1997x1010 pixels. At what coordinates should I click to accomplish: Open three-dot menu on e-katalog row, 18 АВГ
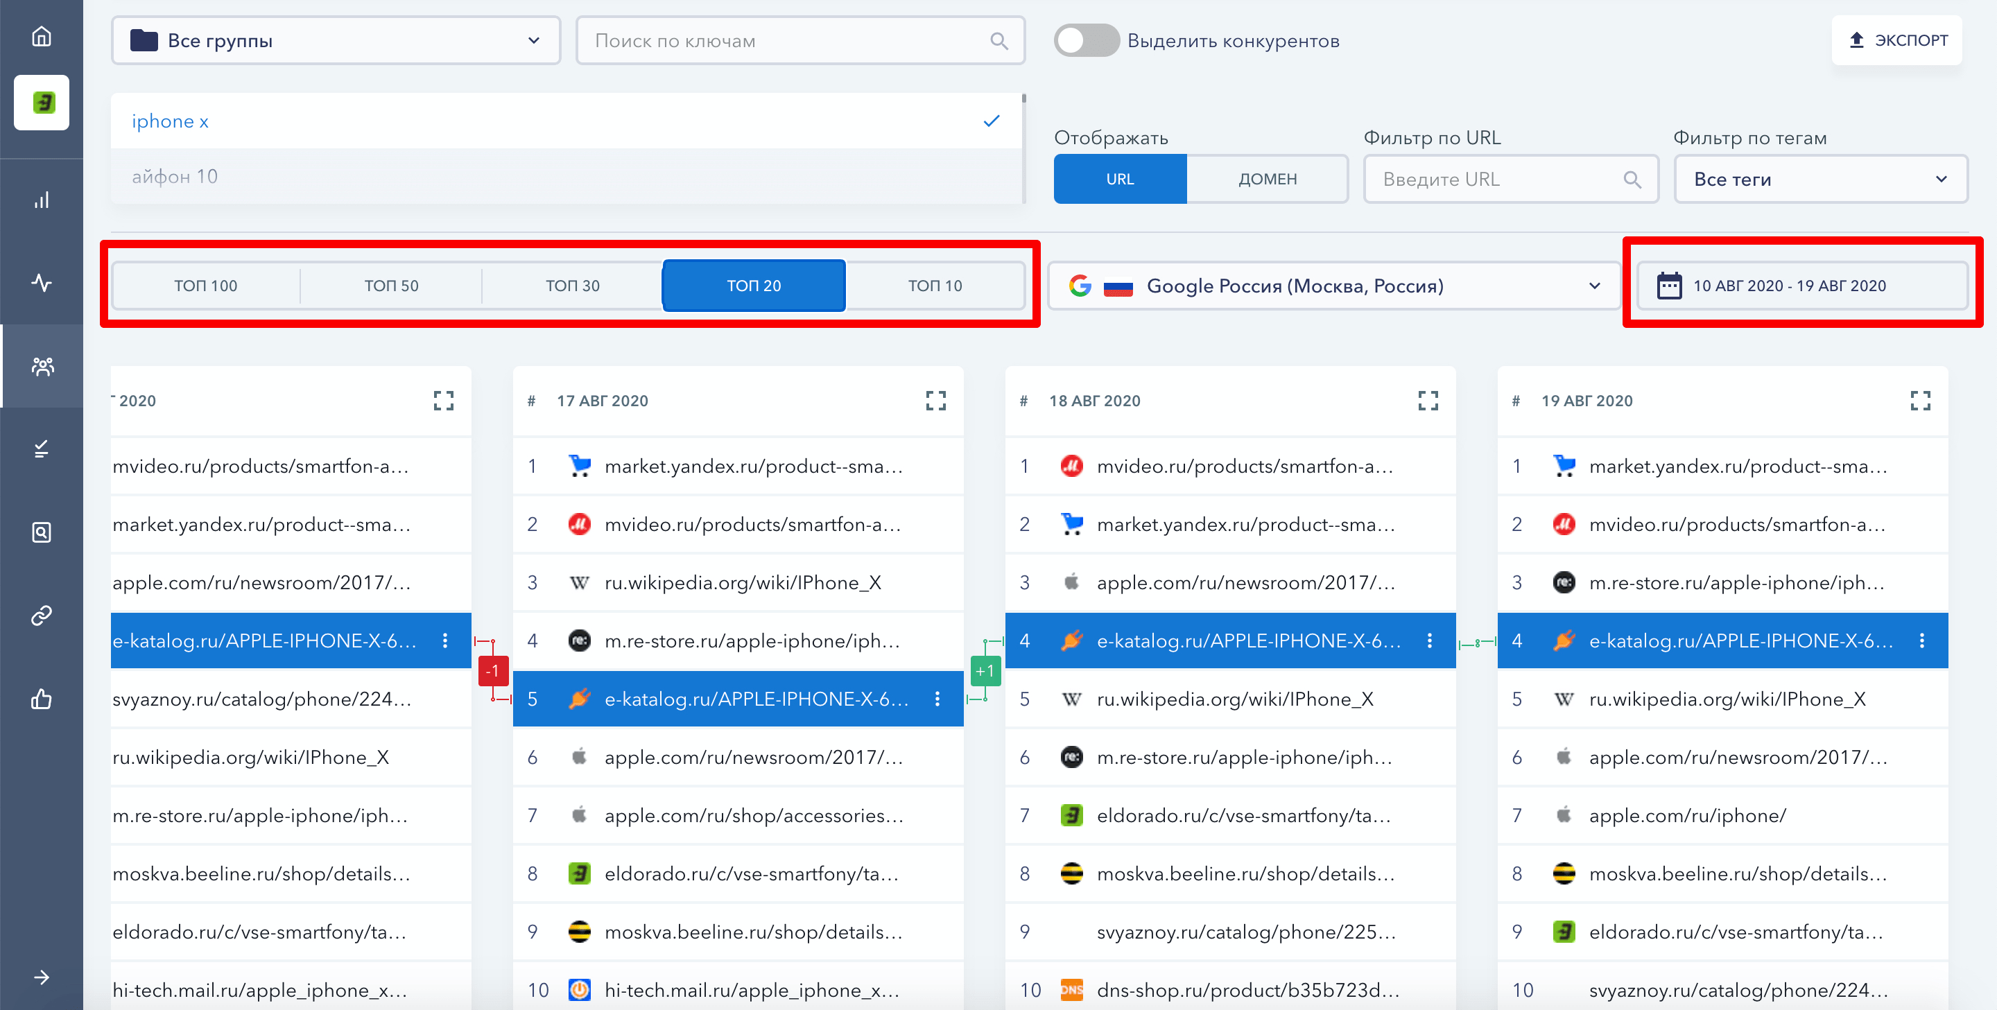(1430, 641)
